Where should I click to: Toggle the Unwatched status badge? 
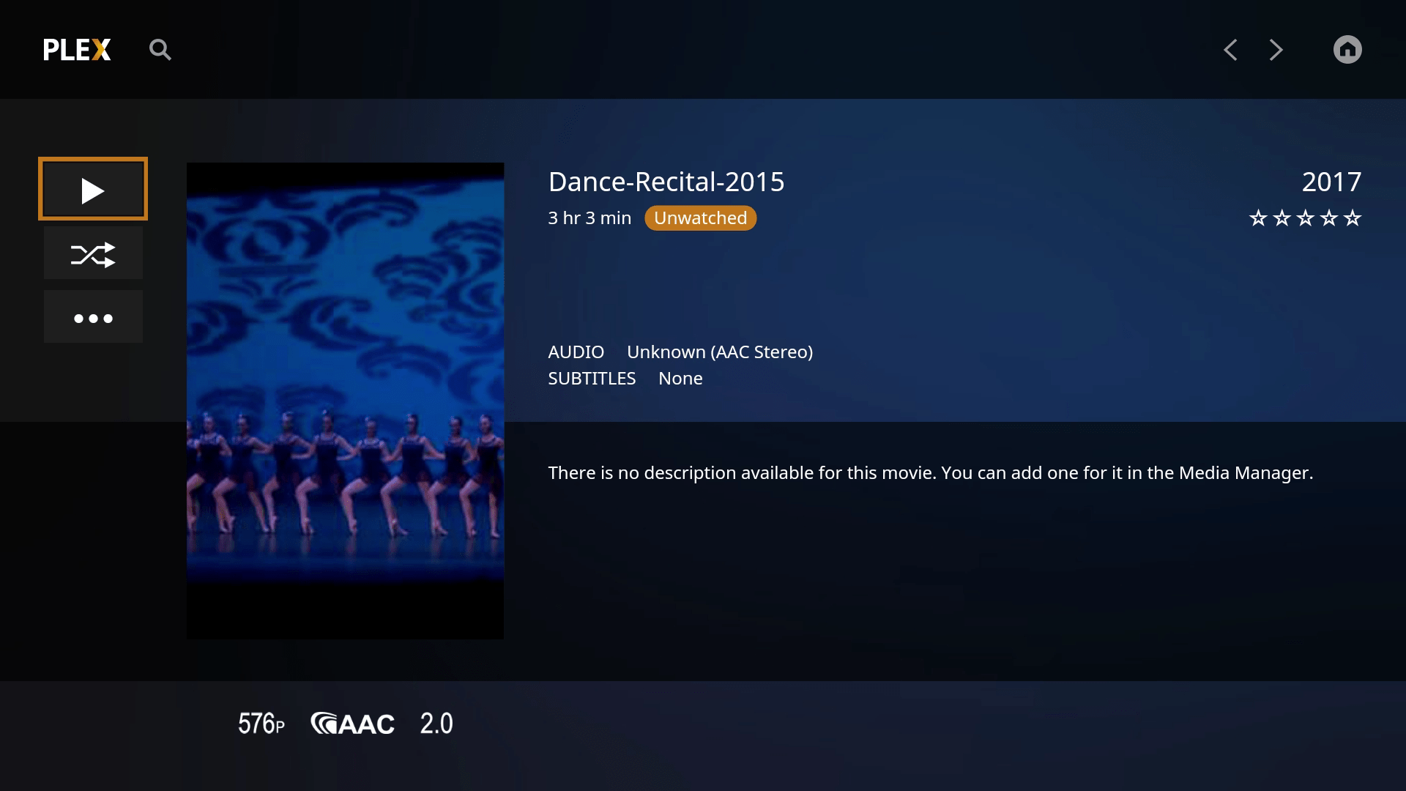point(700,218)
